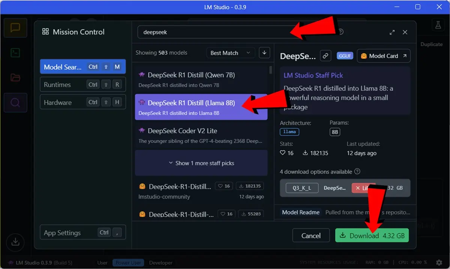The width and height of the screenshot is (450, 269).
Task: Click the copy link icon beside model name
Action: pos(325,56)
